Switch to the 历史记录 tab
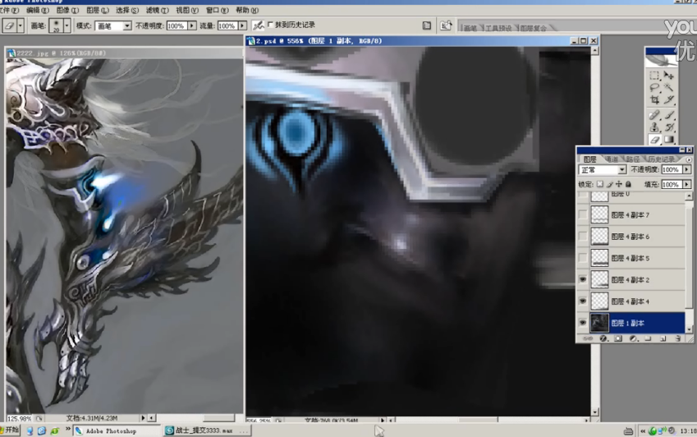 (660, 159)
